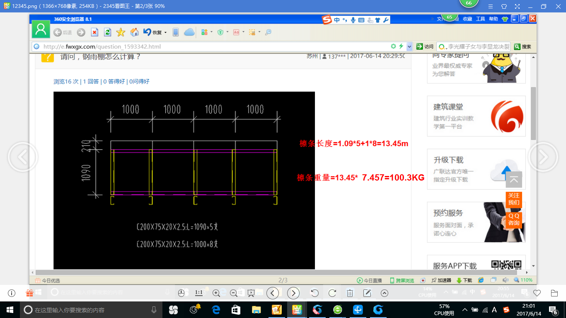Open skin changer shirt icon in title bar
This screenshot has height=318, width=566.
pyautogui.click(x=504, y=7)
